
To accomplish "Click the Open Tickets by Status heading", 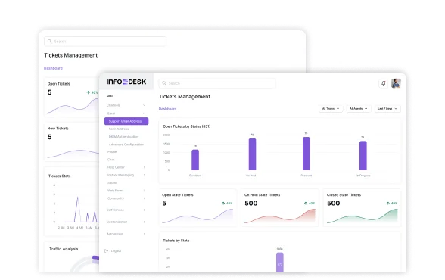I will (187, 126).
